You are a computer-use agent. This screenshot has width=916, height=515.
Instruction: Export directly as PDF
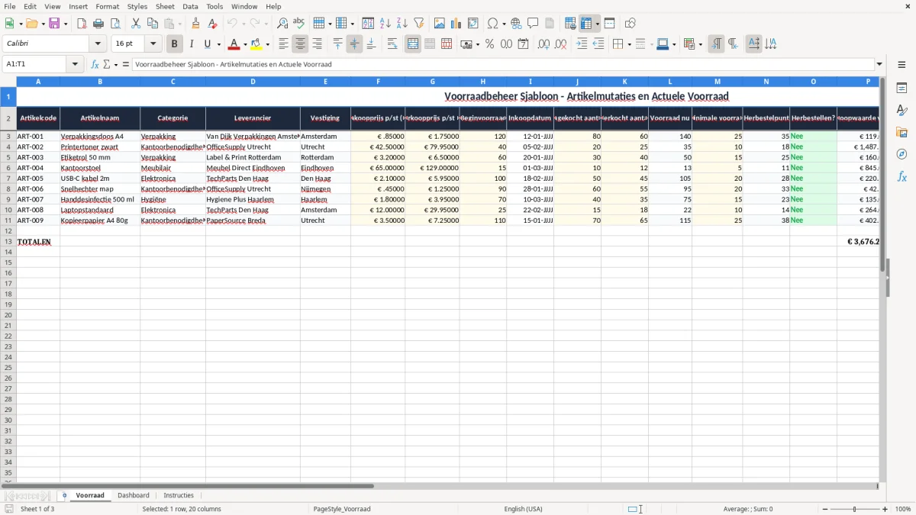pyautogui.click(x=82, y=24)
